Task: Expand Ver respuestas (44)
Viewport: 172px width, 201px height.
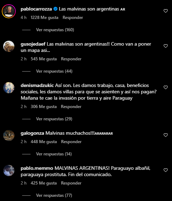Action: (x=54, y=71)
